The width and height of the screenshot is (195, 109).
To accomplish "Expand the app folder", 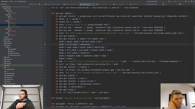I will click(3, 37).
